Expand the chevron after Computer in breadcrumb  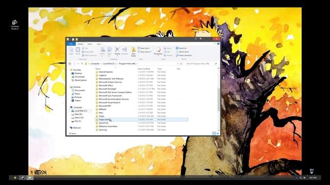(x=101, y=64)
